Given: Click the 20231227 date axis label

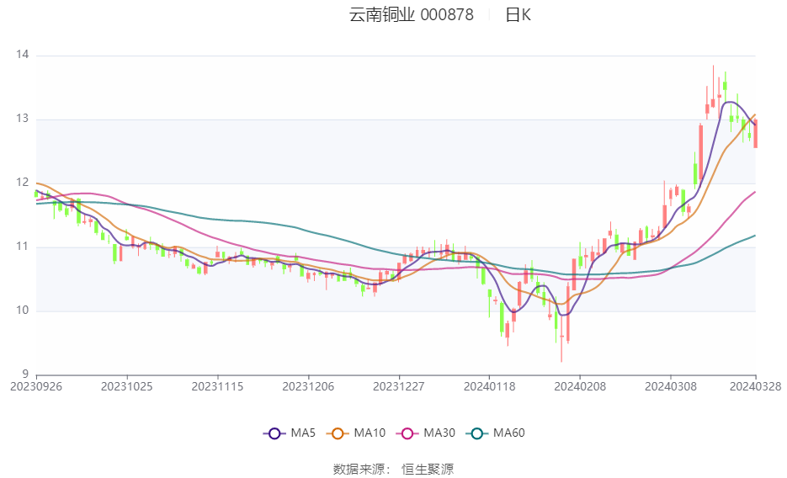Looking at the screenshot, I should pos(398,387).
